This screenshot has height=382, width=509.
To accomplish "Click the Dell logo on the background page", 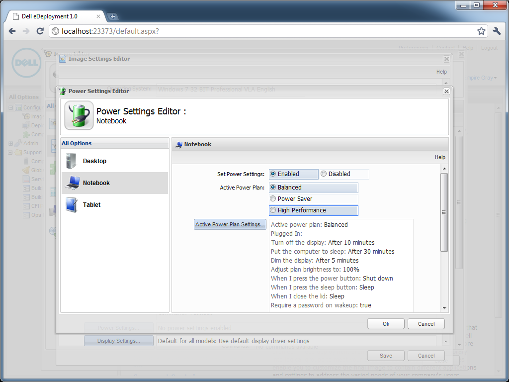I will 26,63.
